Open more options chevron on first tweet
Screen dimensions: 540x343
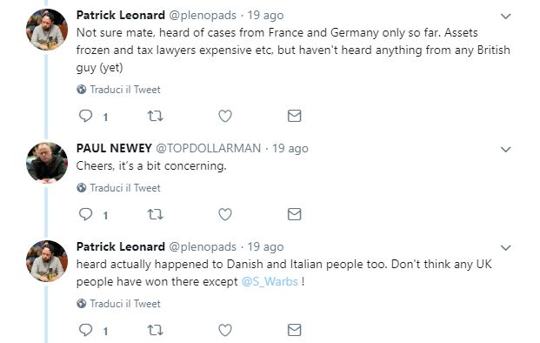pos(505,17)
